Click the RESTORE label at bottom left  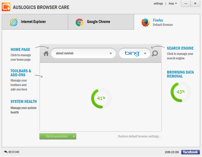[x=14, y=152]
